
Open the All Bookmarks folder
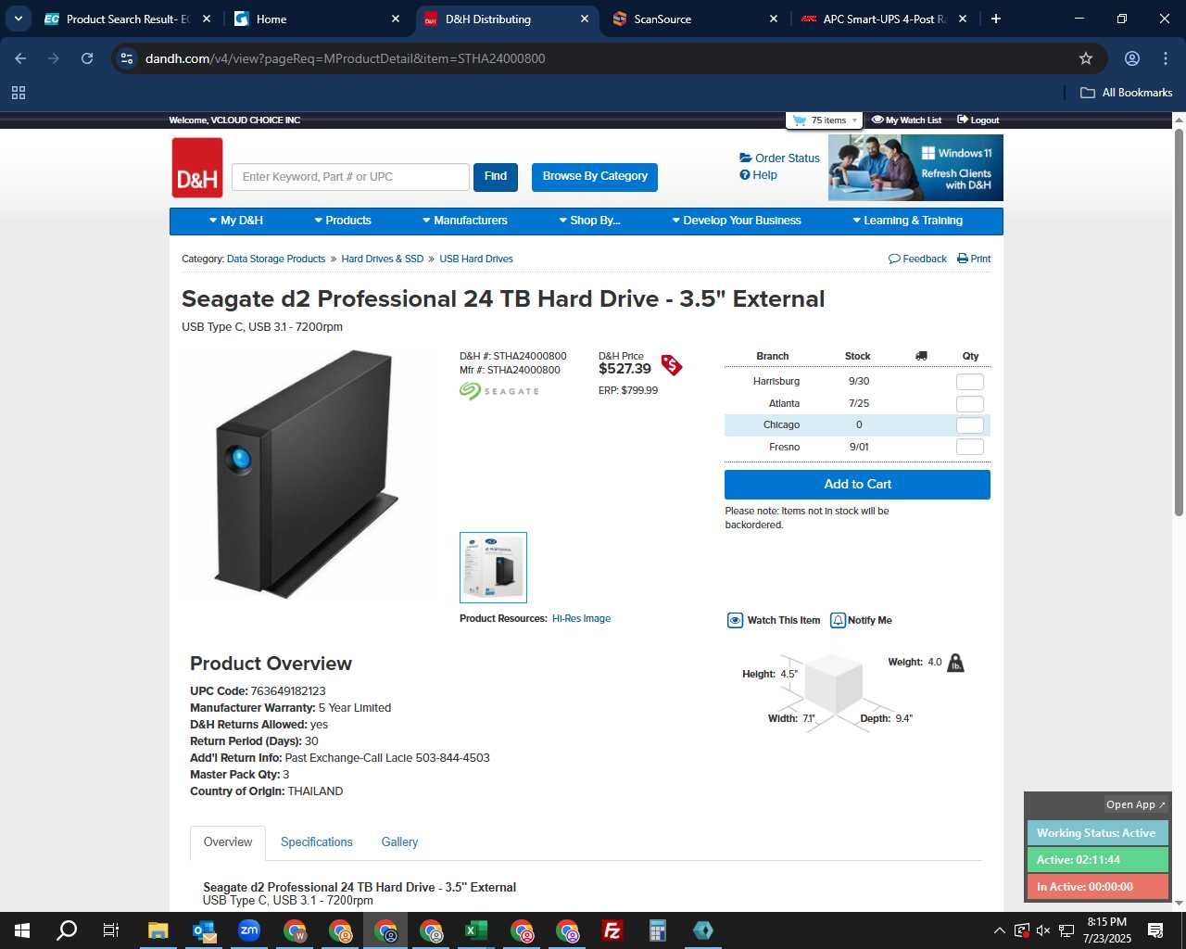[x=1127, y=93]
